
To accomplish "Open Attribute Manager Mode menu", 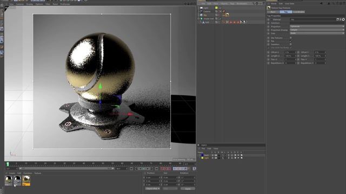I will point(274,4).
